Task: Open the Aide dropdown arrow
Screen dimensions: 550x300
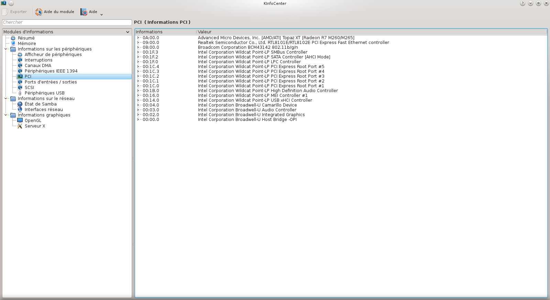Action: click(101, 14)
